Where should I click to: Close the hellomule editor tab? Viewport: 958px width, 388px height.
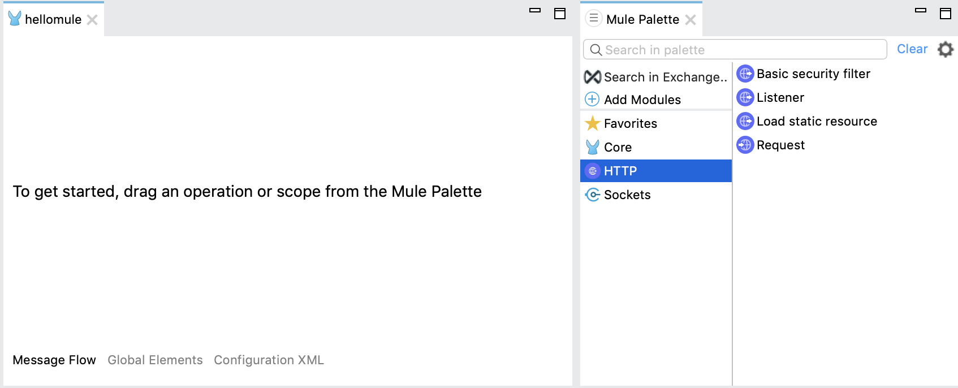pyautogui.click(x=92, y=19)
